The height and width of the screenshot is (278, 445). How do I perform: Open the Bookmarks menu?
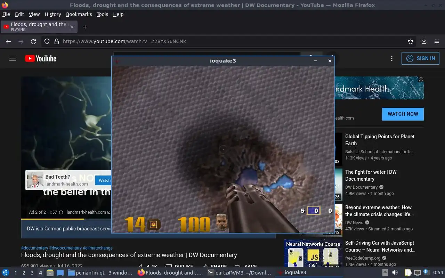tap(79, 14)
